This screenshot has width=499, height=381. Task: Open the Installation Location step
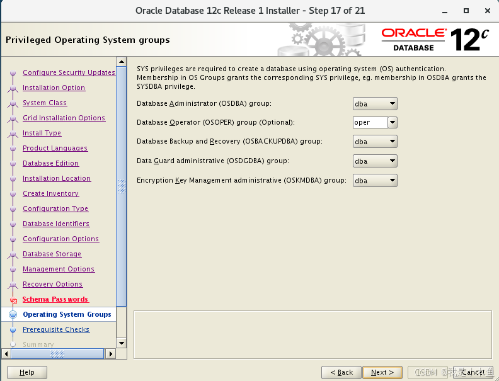(x=57, y=178)
